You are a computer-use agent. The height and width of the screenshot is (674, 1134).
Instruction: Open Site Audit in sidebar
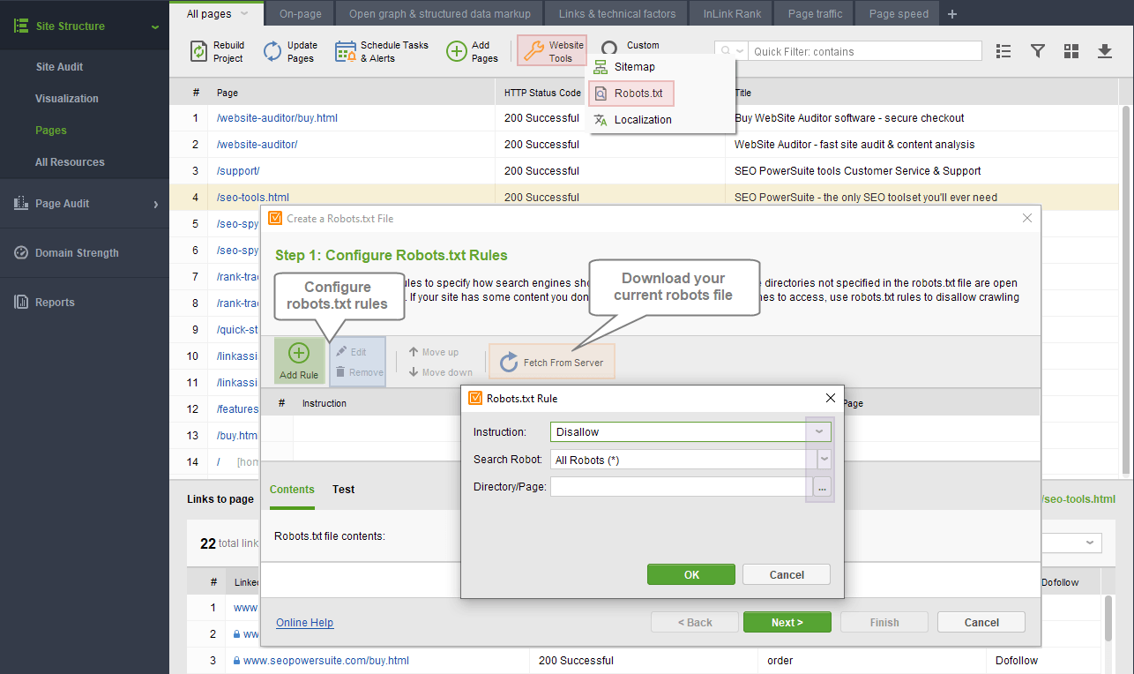click(59, 67)
